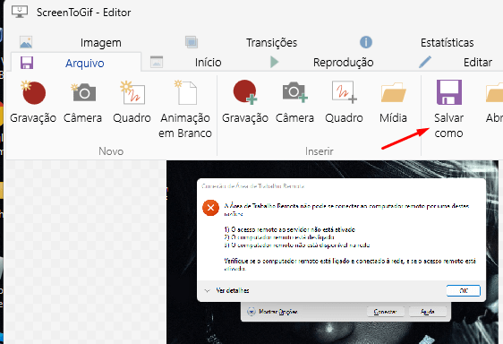This screenshot has width=503, height=344.
Task: Open the Estatísticas ribbon tab
Action: pos(417,42)
